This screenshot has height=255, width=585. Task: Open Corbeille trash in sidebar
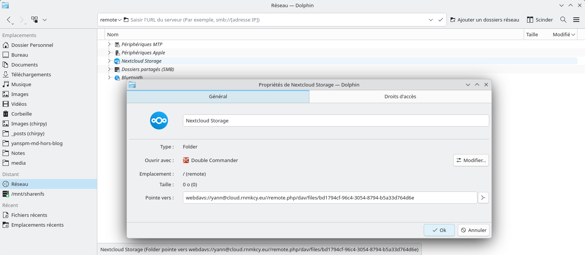coord(21,114)
